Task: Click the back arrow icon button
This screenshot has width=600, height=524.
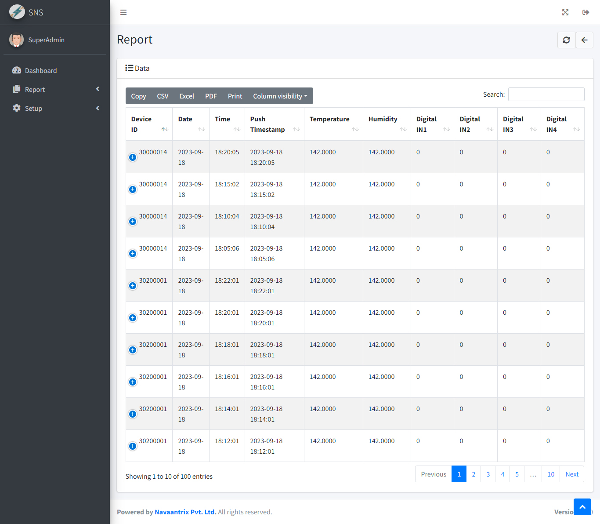Action: click(585, 40)
